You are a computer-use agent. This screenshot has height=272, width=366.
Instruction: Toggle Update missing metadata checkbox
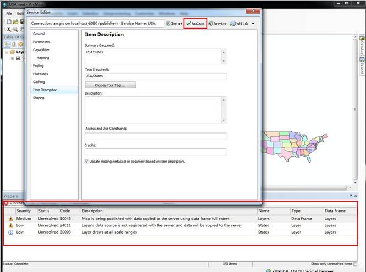[x=87, y=162]
